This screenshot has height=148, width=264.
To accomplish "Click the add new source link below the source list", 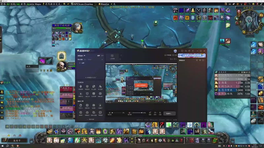I will [90, 78].
